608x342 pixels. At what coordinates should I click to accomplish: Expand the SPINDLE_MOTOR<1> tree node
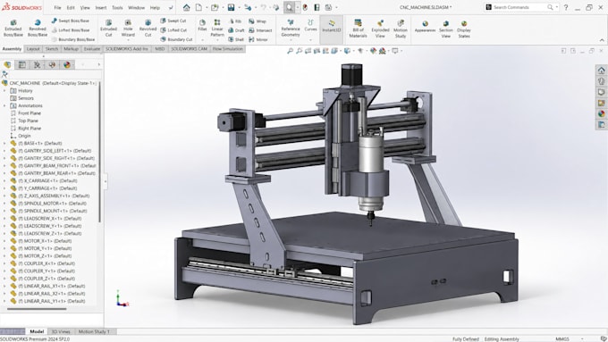pos(4,204)
